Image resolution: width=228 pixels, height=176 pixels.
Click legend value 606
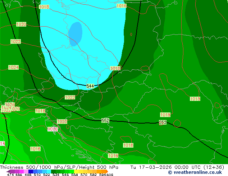pyautogui.click(x=110, y=175)
